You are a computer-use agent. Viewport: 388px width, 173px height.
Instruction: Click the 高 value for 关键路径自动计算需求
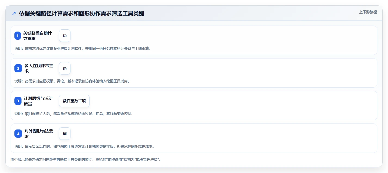click(65, 36)
